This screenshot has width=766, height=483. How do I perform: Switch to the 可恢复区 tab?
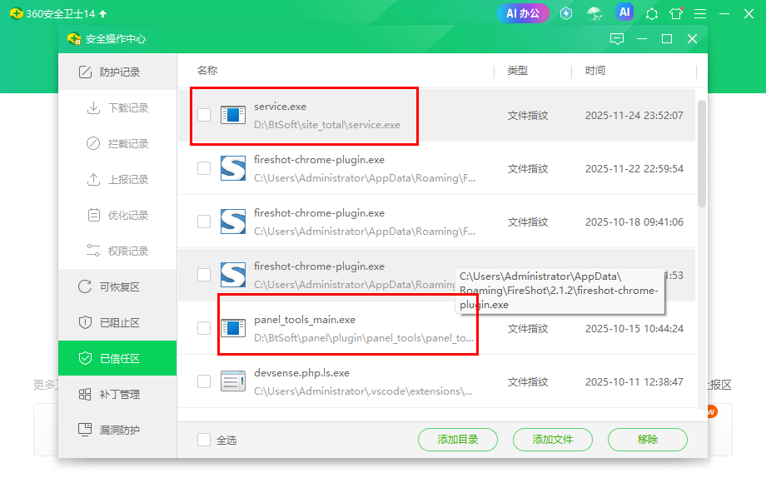click(117, 287)
